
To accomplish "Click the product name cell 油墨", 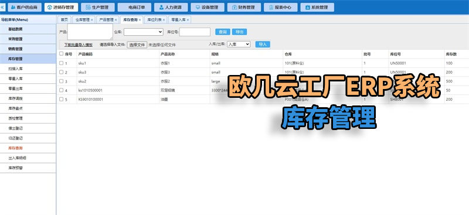I will [164, 99].
